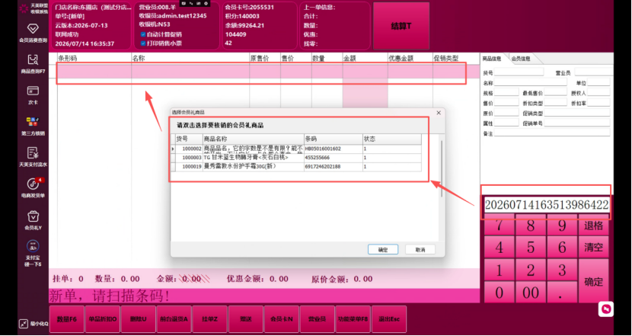Viewport: 632px width, 336px height.
Task: Click 会员卡N button
Action: point(281,319)
